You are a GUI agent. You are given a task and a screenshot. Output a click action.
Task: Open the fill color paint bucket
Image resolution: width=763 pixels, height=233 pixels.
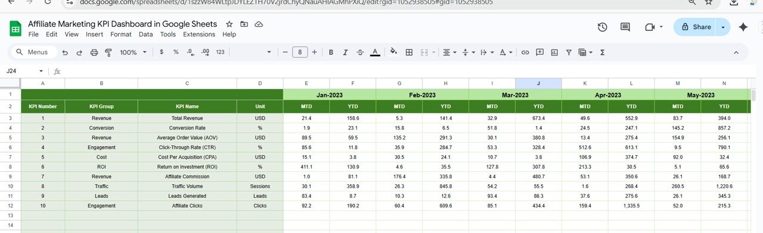(x=393, y=52)
